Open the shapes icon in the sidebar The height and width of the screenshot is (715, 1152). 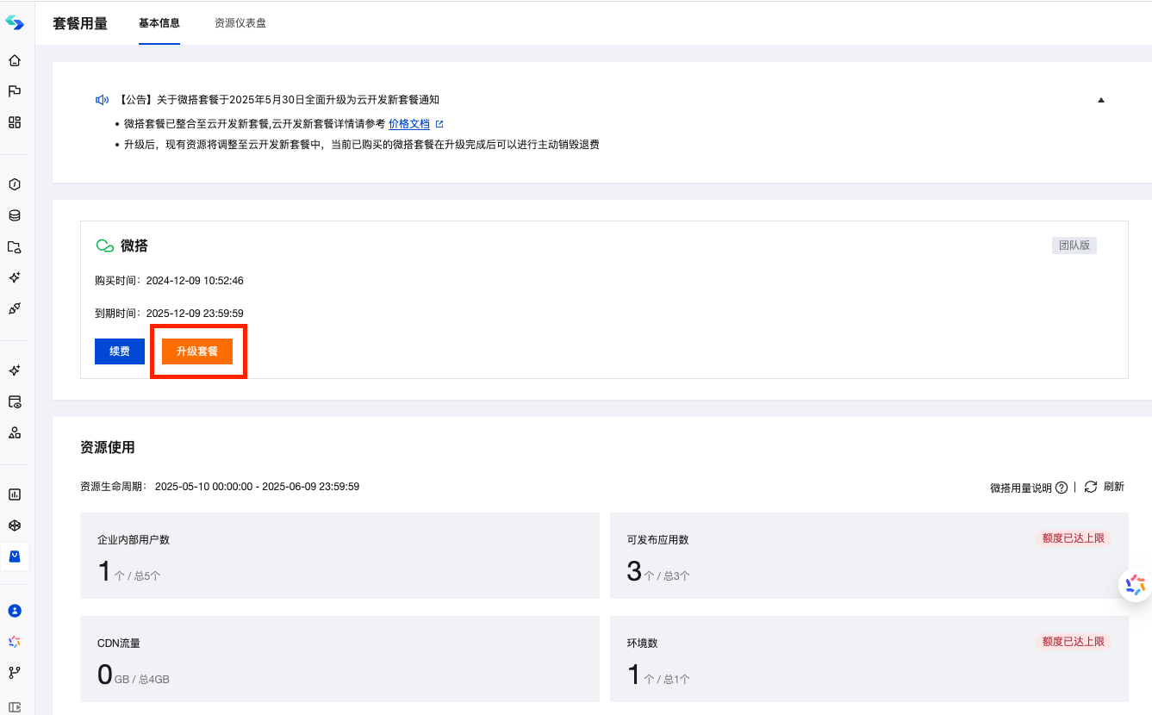pos(15,432)
